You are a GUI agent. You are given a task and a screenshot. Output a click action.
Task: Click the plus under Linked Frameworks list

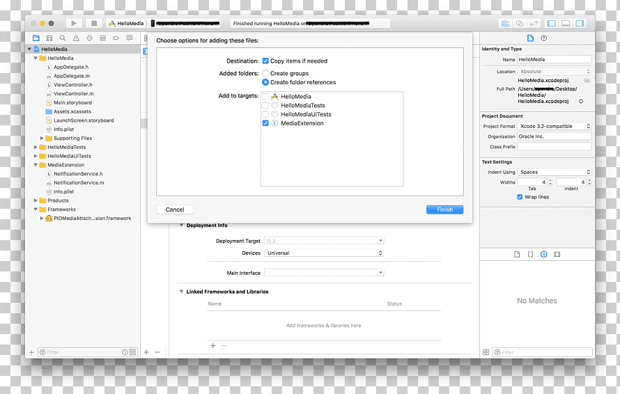(x=213, y=345)
